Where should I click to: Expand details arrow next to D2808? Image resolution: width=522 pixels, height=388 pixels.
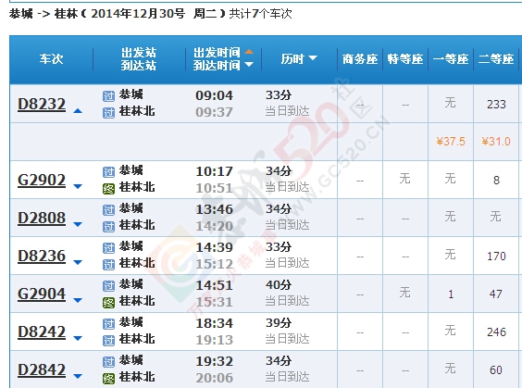(78, 224)
